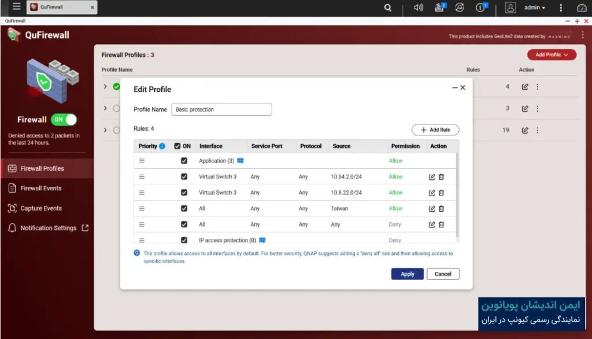Open the main hamburger menu
The image size is (592, 339).
tap(16, 6)
